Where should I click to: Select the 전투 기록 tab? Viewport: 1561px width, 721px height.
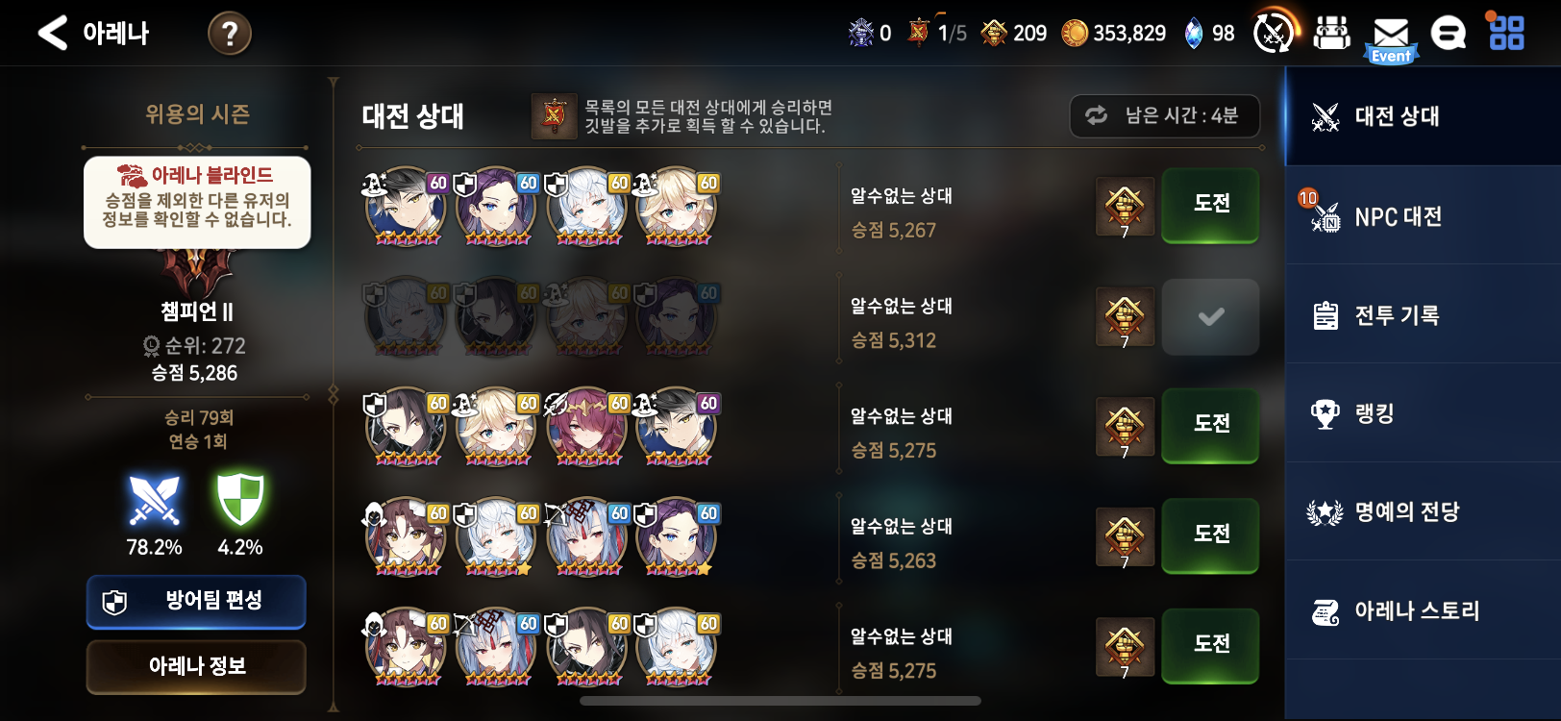[x=1423, y=315]
